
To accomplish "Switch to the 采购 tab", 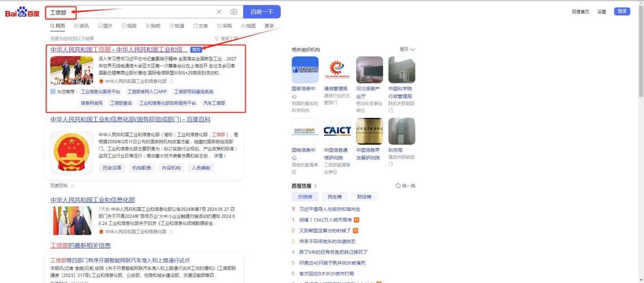I will coord(224,26).
